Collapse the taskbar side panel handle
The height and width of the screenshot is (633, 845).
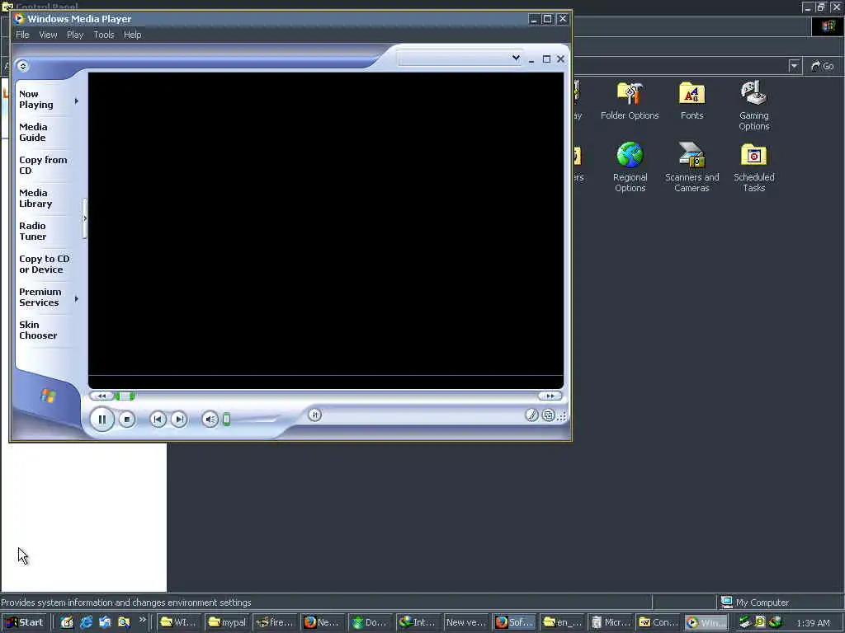(85, 218)
